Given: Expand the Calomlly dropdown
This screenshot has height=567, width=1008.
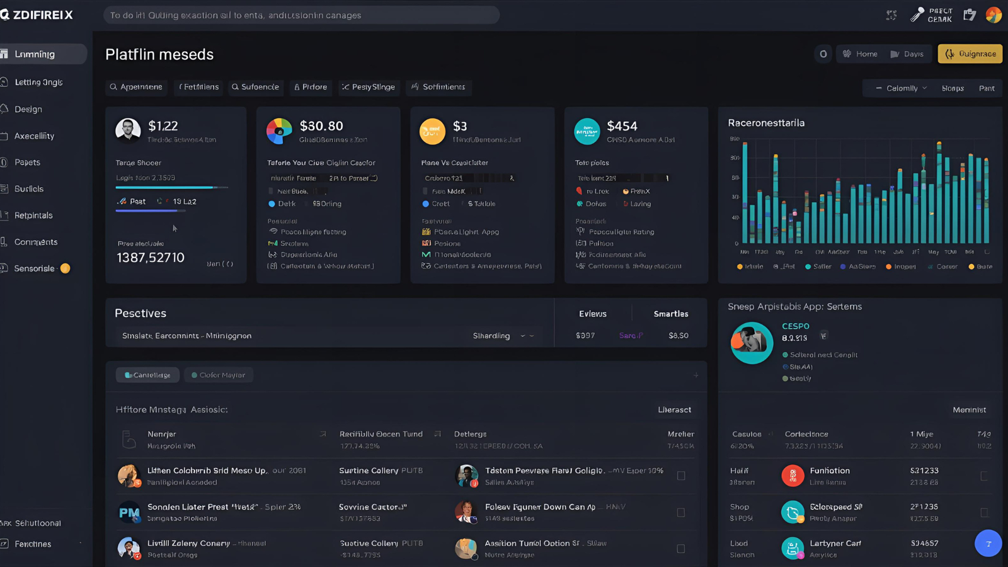Looking at the screenshot, I should (901, 88).
